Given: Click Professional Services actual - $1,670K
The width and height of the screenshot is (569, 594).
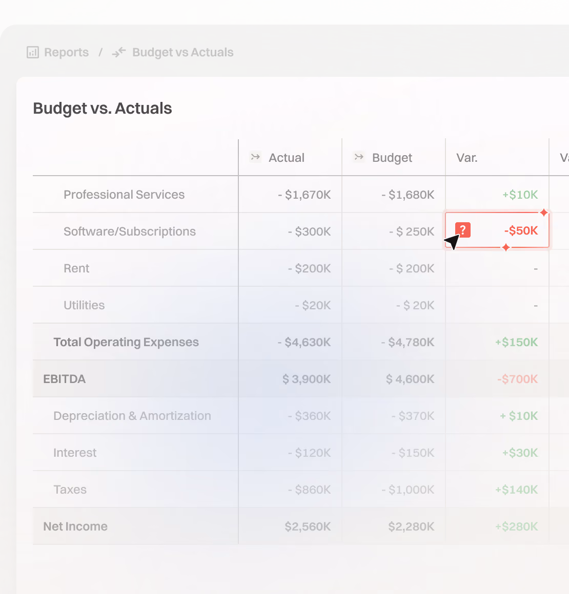Looking at the screenshot, I should click(x=304, y=195).
